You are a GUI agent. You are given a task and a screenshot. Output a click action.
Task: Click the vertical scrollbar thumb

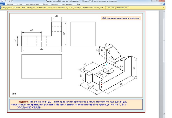(x=164, y=40)
